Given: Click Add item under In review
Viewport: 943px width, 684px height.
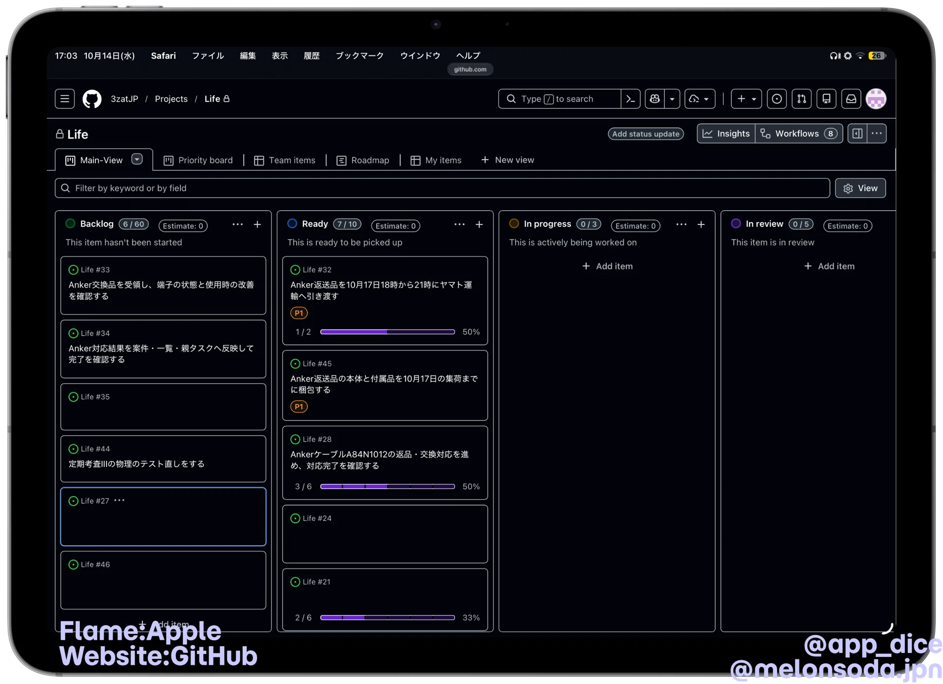Looking at the screenshot, I should pyautogui.click(x=829, y=266).
